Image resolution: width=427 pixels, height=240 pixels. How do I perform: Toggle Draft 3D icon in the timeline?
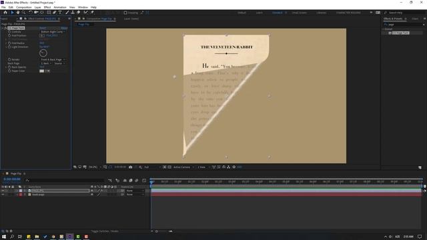tap(117, 180)
